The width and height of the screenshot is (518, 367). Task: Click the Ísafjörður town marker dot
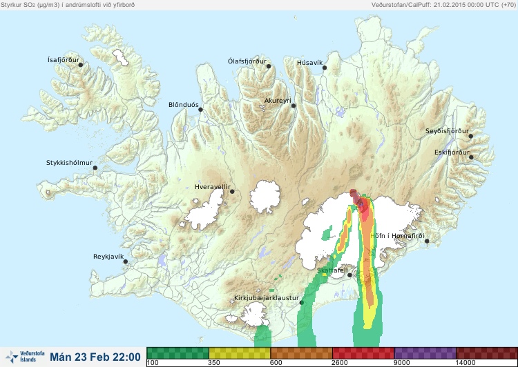point(81,65)
